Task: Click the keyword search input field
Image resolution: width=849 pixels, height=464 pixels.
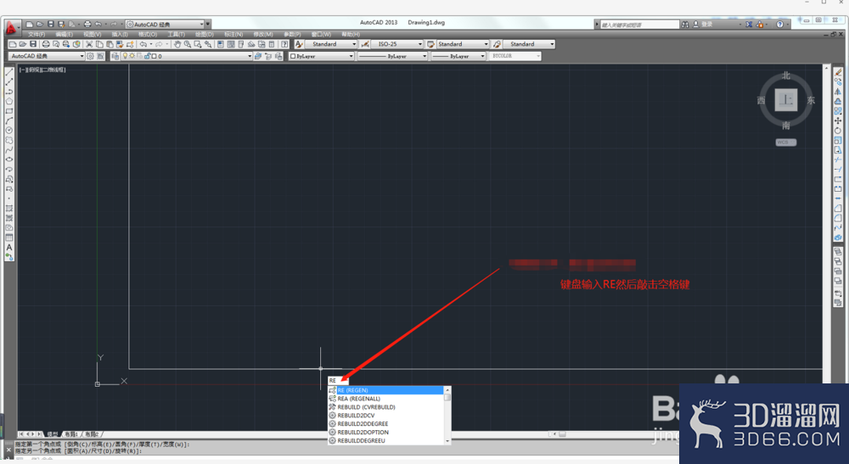Action: pyautogui.click(x=639, y=25)
